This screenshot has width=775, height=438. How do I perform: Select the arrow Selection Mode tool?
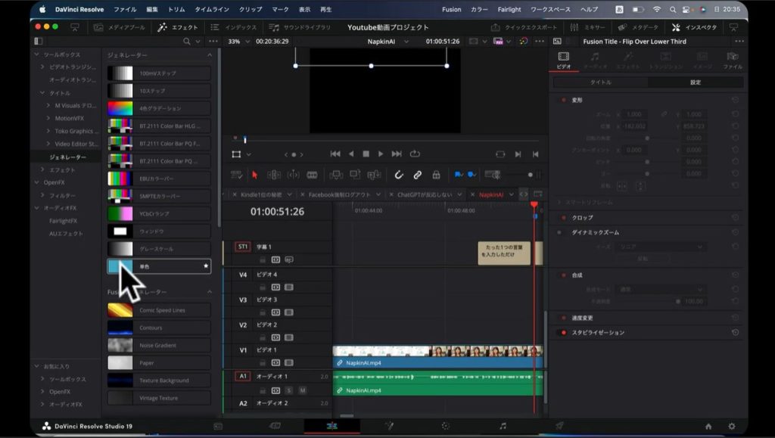click(254, 175)
